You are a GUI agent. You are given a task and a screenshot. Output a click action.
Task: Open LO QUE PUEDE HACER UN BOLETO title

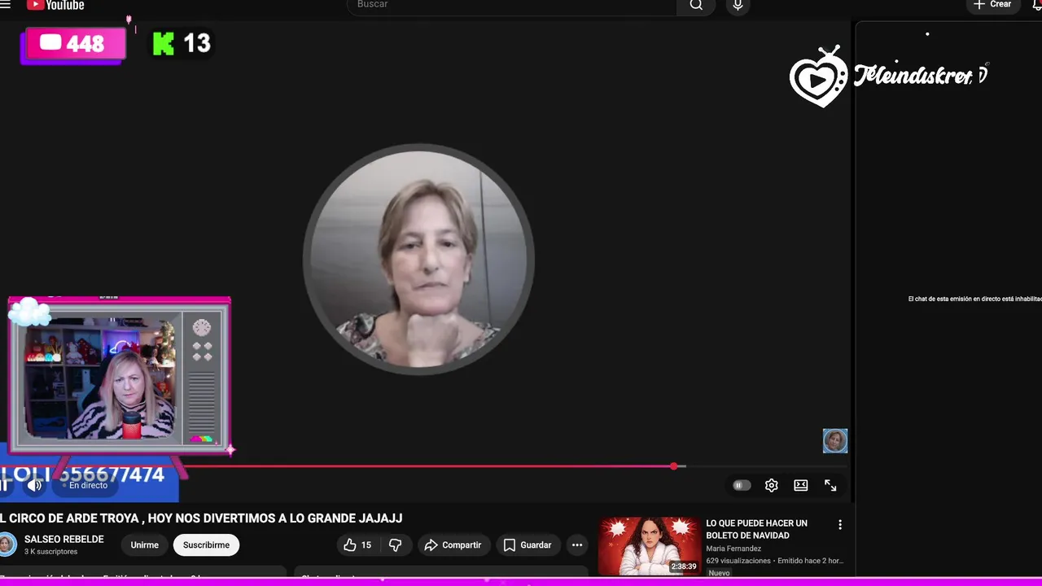coord(756,529)
